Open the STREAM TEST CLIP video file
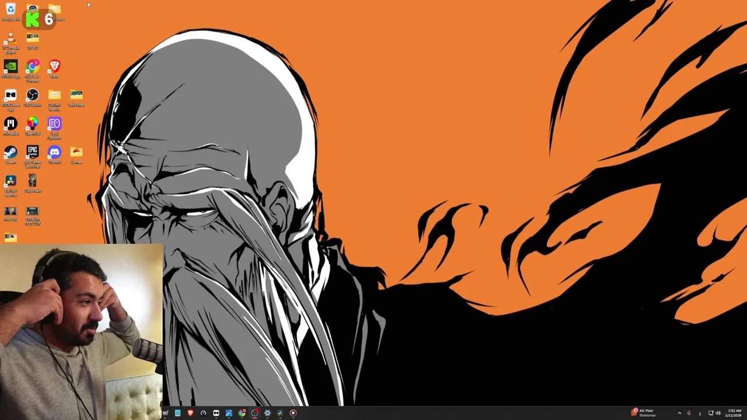The image size is (747, 420). point(33,215)
